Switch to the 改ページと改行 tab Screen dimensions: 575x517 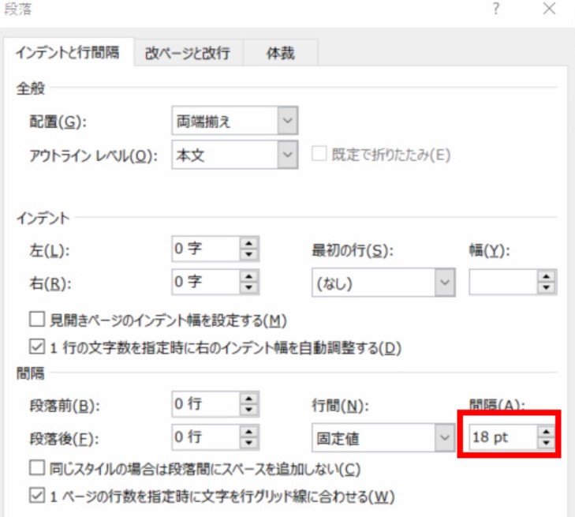tap(188, 54)
